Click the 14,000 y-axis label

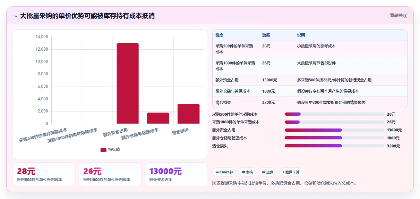[41, 37]
